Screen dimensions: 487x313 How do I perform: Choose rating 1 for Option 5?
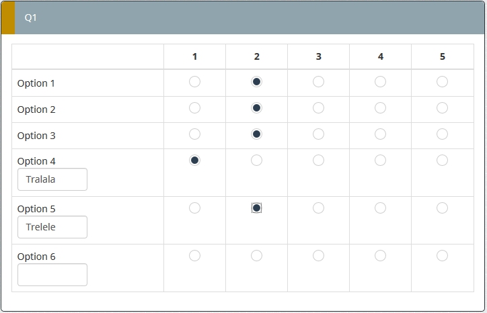(194, 208)
